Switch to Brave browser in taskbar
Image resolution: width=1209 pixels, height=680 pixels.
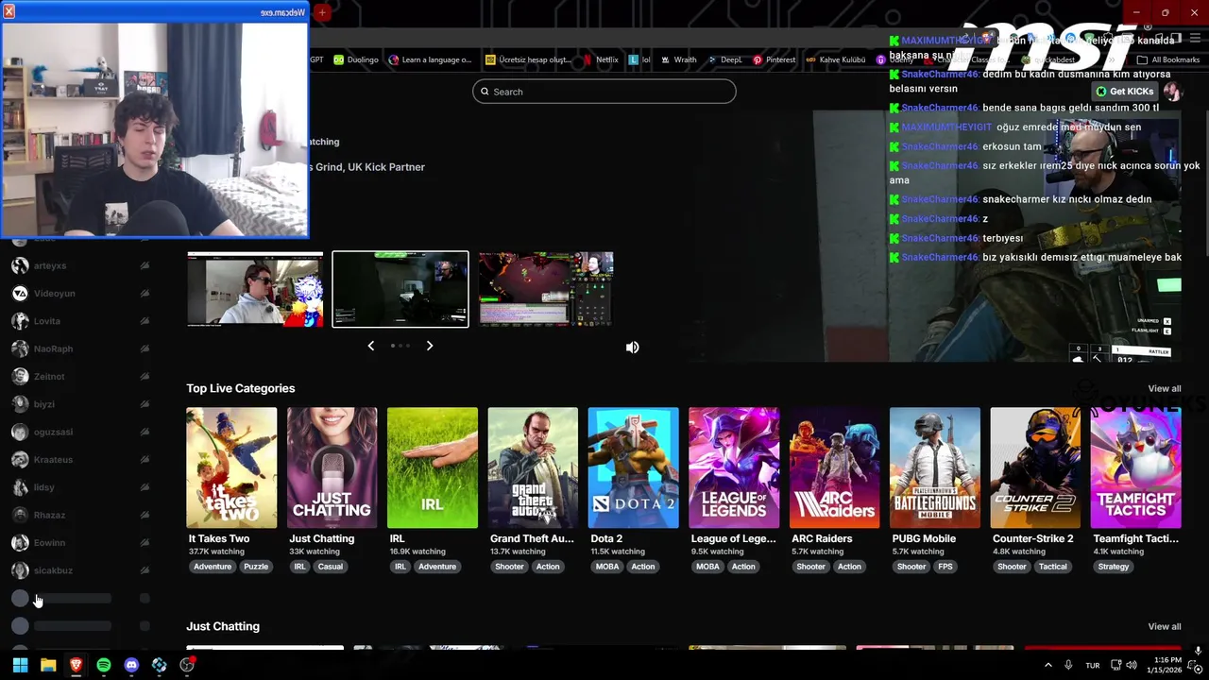pyautogui.click(x=76, y=665)
